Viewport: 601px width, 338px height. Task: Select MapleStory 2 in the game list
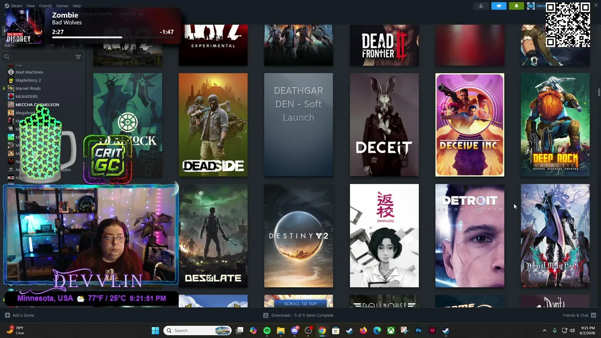click(28, 80)
